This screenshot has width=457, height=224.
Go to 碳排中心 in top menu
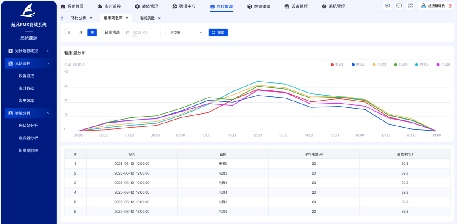pyautogui.click(x=184, y=6)
